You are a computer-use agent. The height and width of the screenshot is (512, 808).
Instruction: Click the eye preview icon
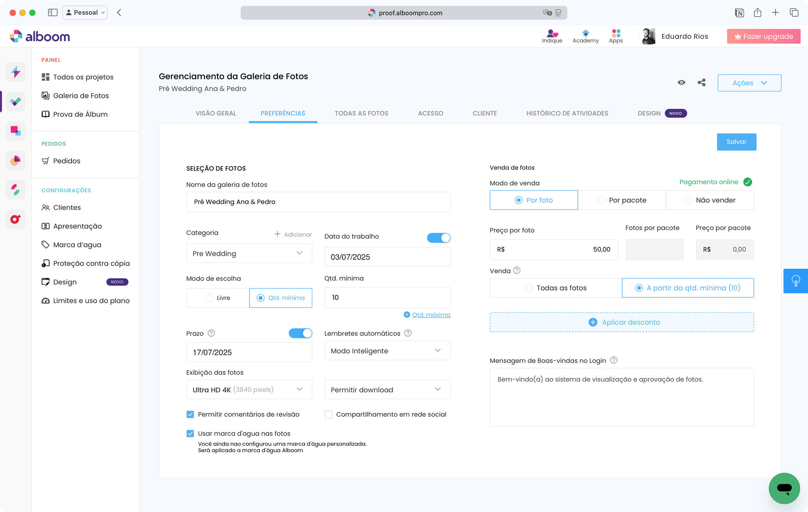[681, 82]
